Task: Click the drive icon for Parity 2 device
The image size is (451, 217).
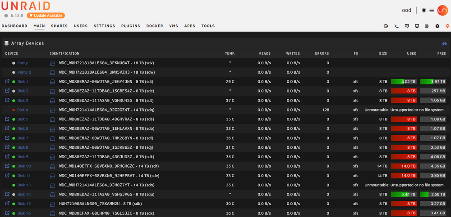Action: [52, 72]
